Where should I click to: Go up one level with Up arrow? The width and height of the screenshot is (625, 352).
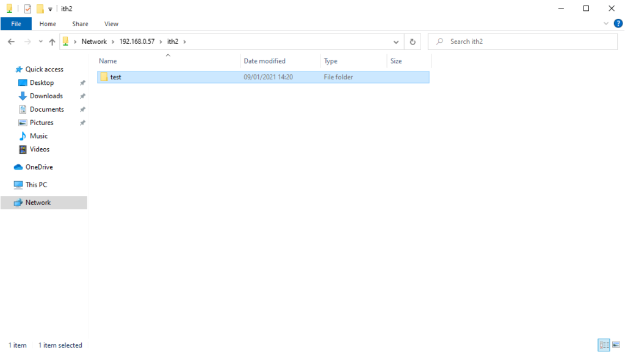click(52, 41)
